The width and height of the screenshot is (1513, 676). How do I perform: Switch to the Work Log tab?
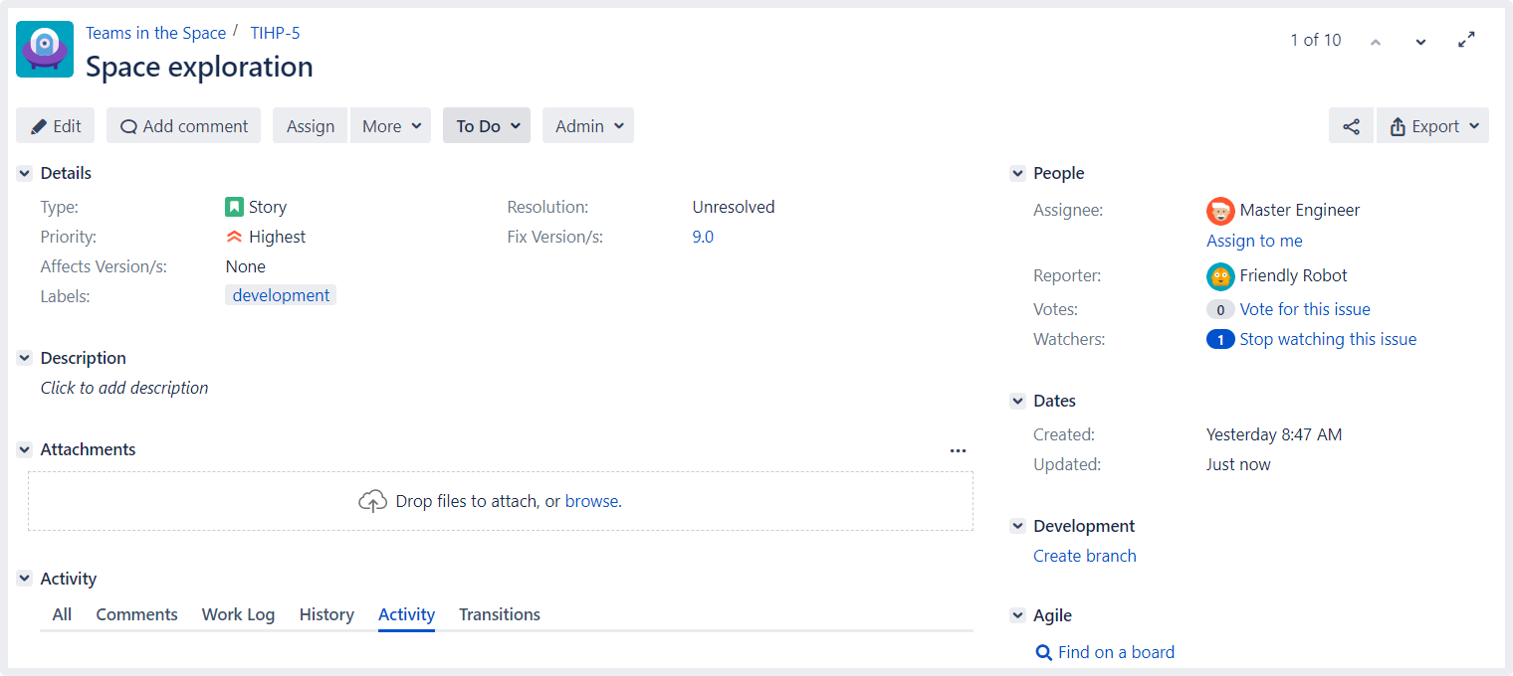[238, 614]
